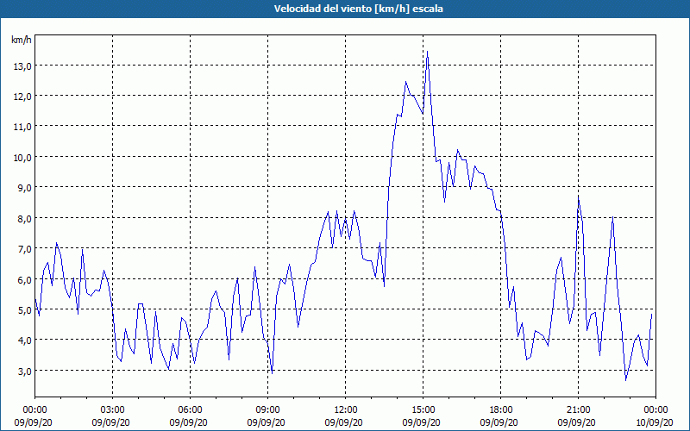690x431 pixels.
Task: Click the '09:00' time label on the x-axis
Action: click(x=268, y=410)
